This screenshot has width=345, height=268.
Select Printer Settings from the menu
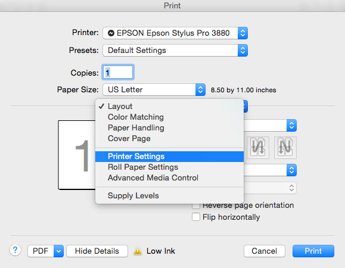169,157
